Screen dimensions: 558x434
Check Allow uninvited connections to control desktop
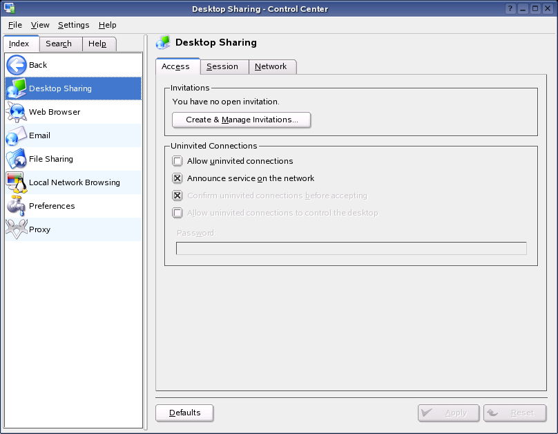pyautogui.click(x=177, y=213)
